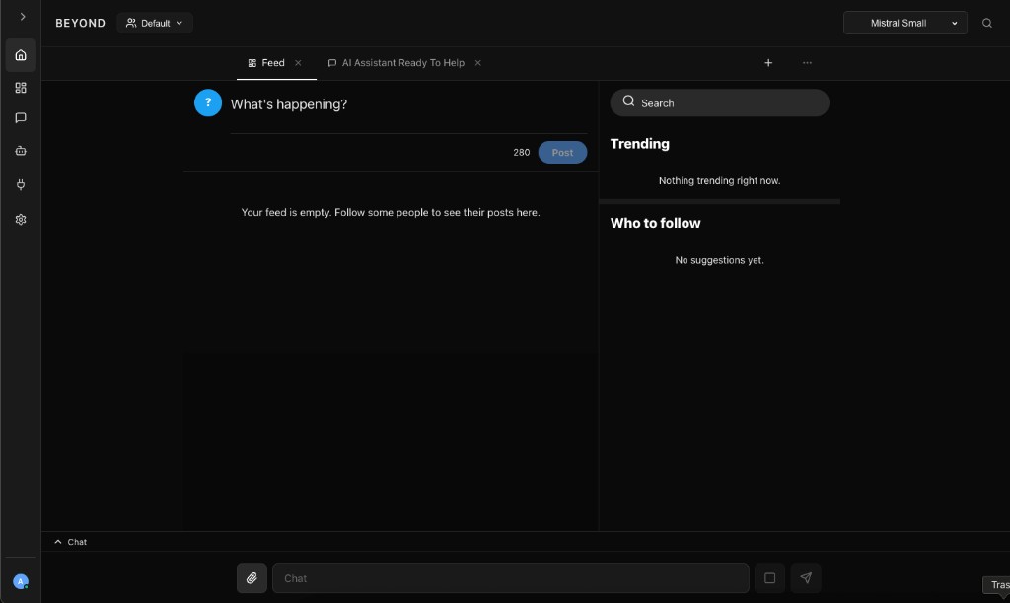The height and width of the screenshot is (603, 1010).
Task: Click the Trash button bottom right
Action: tap(998, 584)
